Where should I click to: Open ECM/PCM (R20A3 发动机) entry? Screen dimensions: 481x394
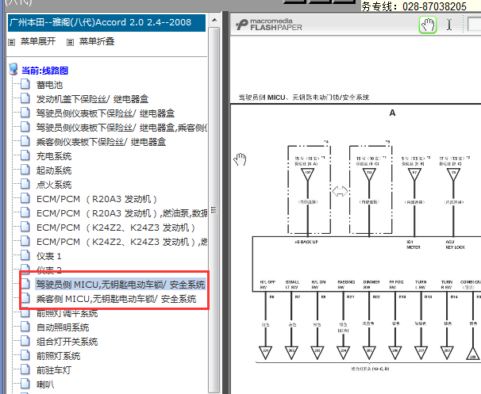(97, 199)
